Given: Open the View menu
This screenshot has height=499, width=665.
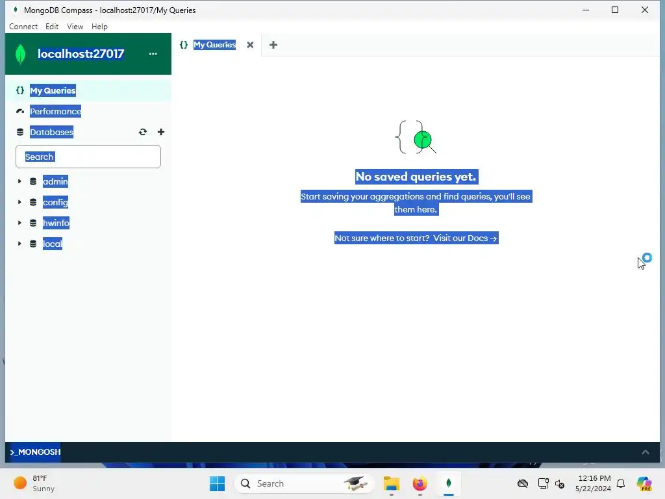Looking at the screenshot, I should (x=75, y=26).
